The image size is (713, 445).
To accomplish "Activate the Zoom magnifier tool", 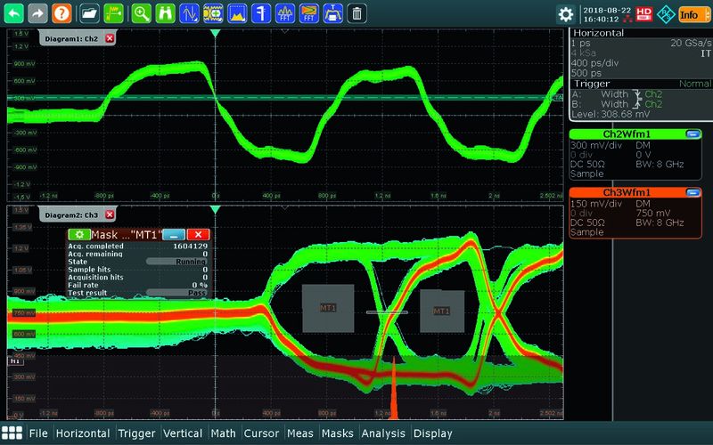I will 142,13.
